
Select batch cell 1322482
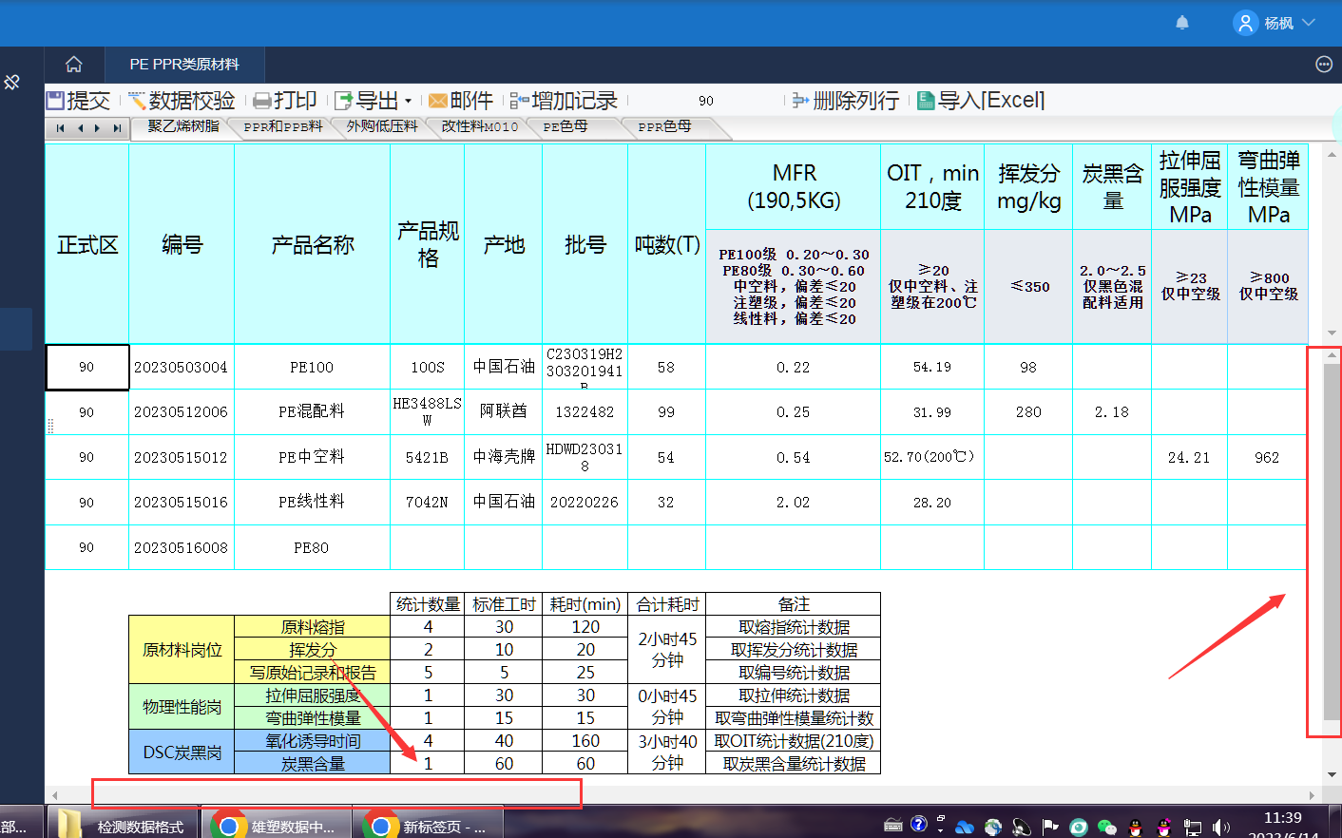point(585,411)
